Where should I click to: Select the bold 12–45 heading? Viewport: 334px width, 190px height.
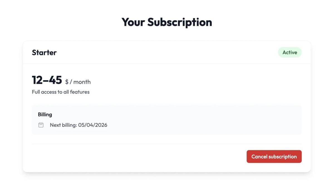(47, 79)
